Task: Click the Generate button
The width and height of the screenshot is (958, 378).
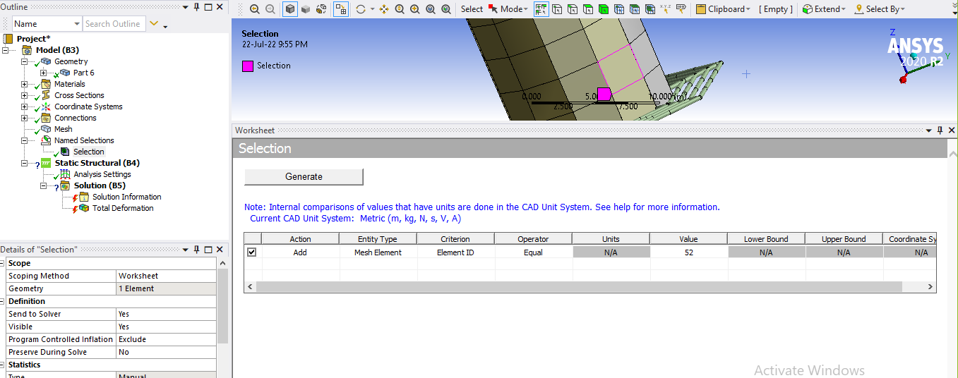Action: click(304, 176)
